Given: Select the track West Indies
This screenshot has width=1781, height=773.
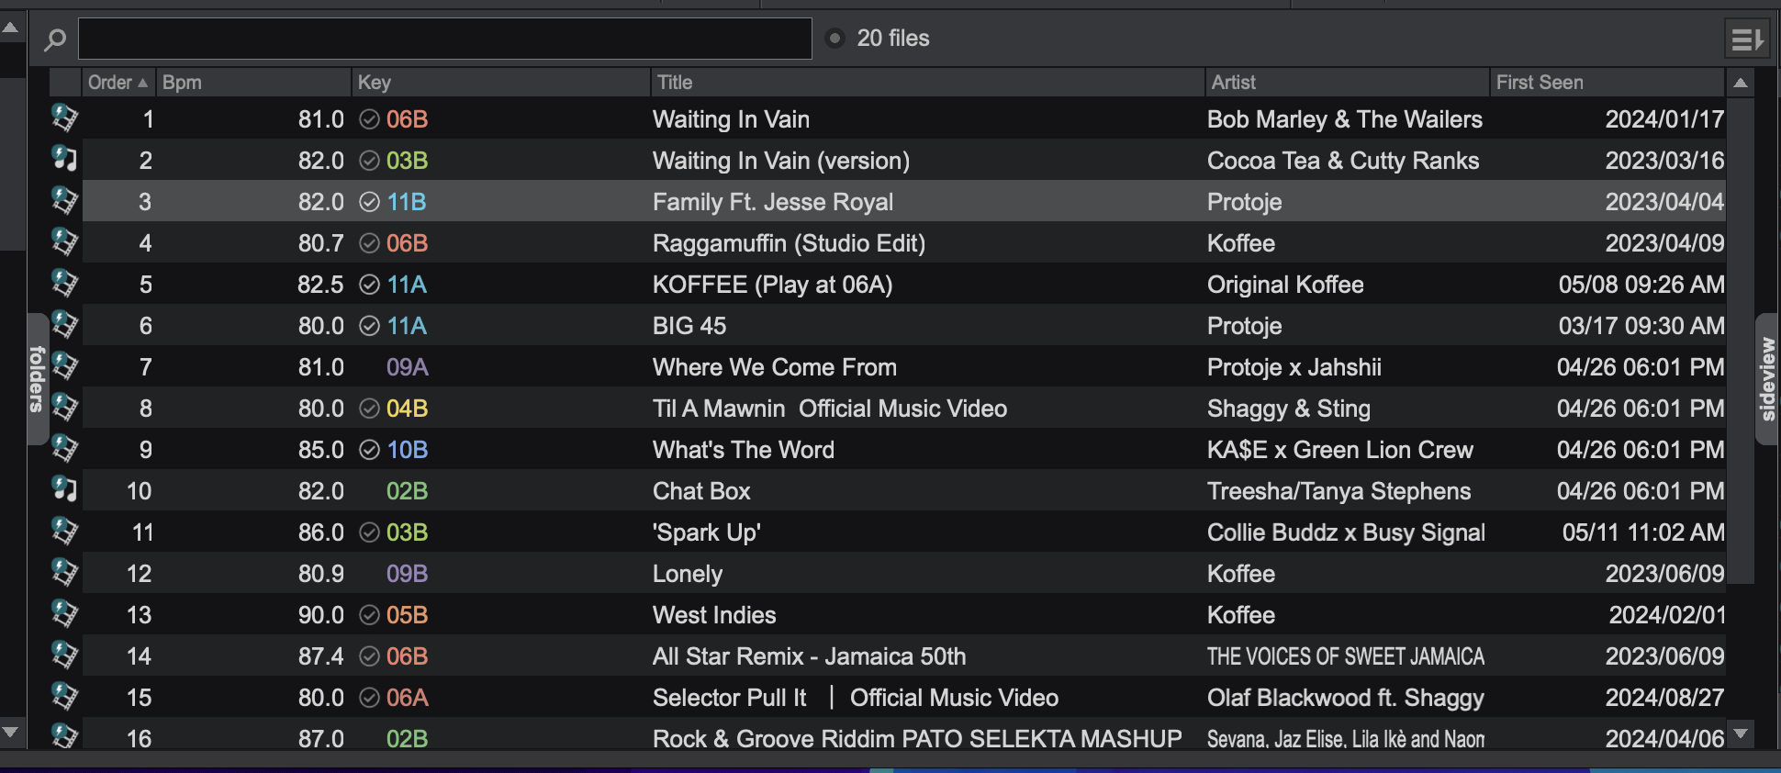Looking at the screenshot, I should point(714,615).
